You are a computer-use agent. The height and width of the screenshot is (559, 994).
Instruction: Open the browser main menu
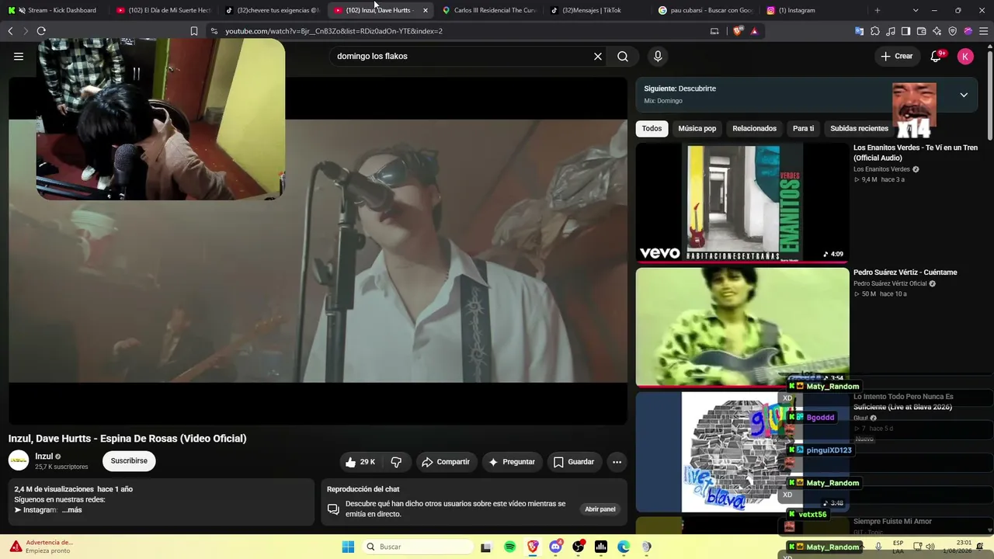click(x=984, y=31)
